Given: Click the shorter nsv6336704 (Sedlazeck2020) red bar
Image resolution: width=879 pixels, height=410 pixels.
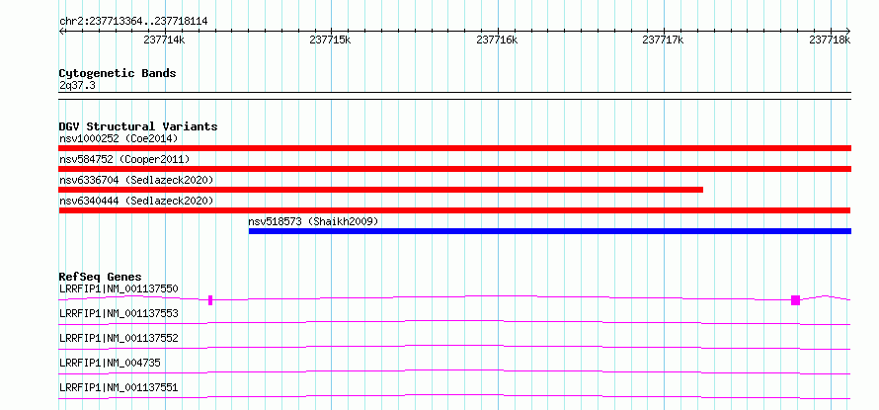Looking at the screenshot, I should click(x=380, y=190).
